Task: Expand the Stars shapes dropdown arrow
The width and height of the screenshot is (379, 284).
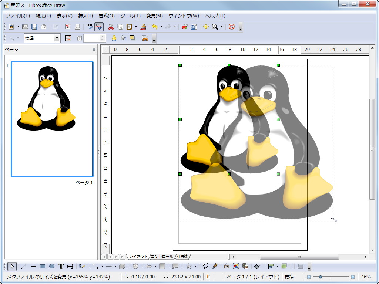Action: tap(195, 266)
